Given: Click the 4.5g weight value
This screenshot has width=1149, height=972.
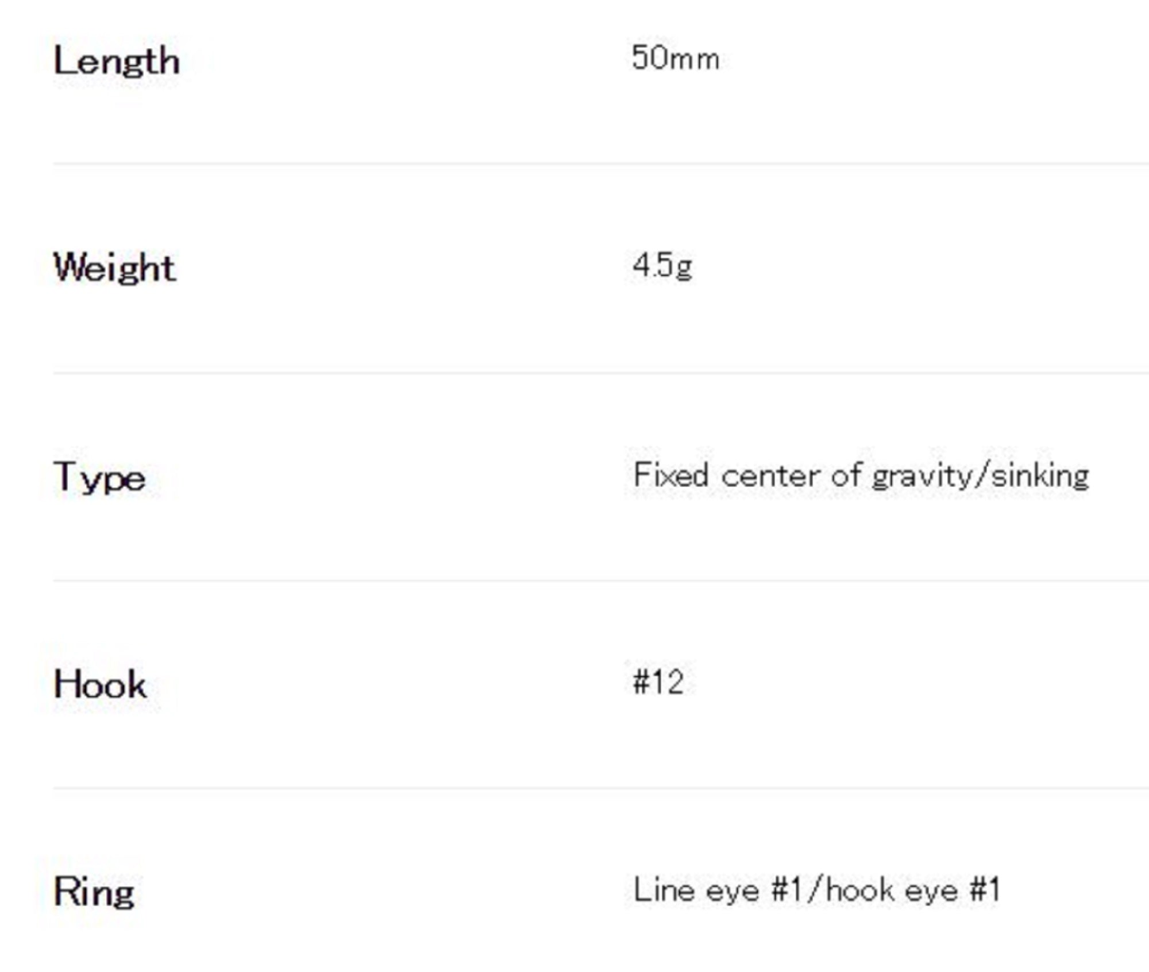Looking at the screenshot, I should click(x=662, y=266).
